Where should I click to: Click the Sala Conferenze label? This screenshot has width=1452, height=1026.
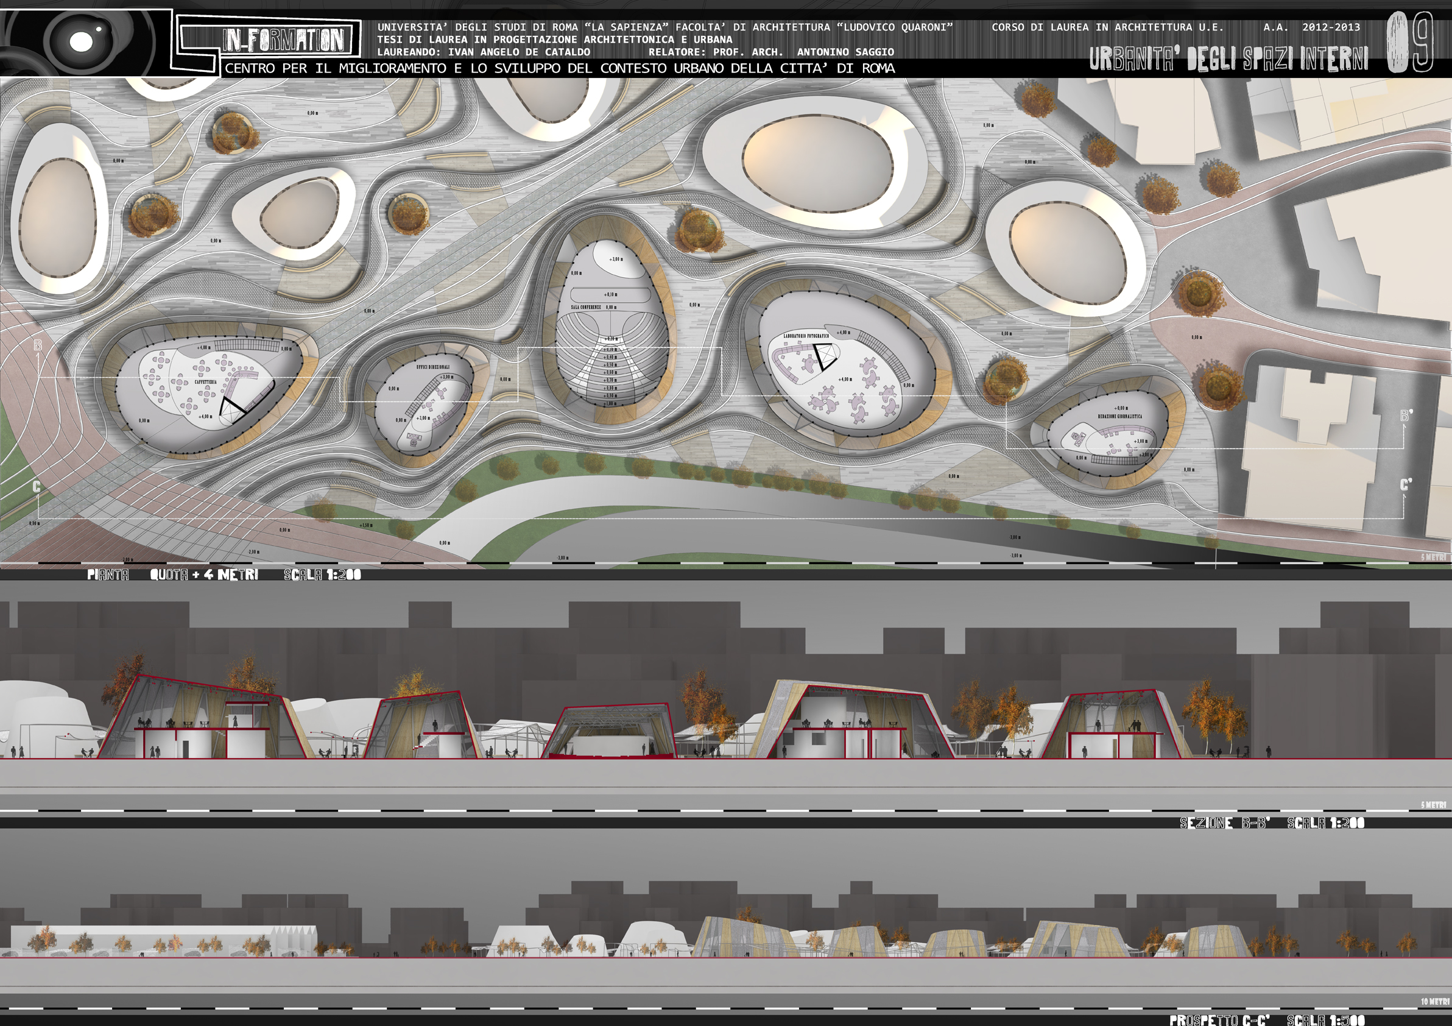(585, 308)
